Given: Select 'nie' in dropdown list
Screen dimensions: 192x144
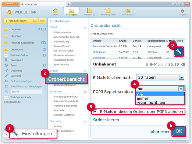Looking at the screenshot, I should point(160,94).
